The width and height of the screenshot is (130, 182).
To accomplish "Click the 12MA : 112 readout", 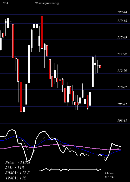I will [x=16, y=178].
